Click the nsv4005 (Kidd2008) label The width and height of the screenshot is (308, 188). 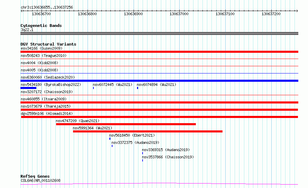click(x=39, y=70)
